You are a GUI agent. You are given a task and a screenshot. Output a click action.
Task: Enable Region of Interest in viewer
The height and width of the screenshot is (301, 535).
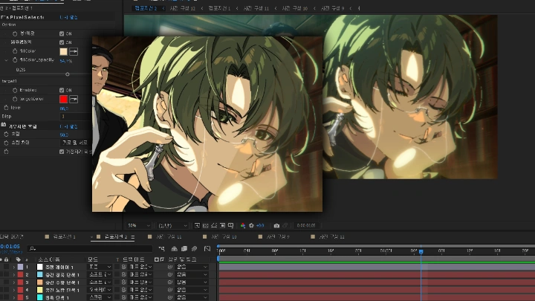[222, 225]
